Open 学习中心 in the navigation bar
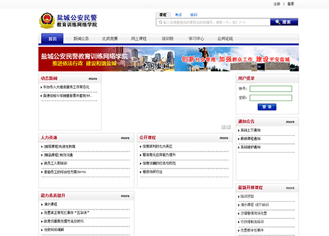The width and height of the screenshot is (329, 236). [x=196, y=38]
